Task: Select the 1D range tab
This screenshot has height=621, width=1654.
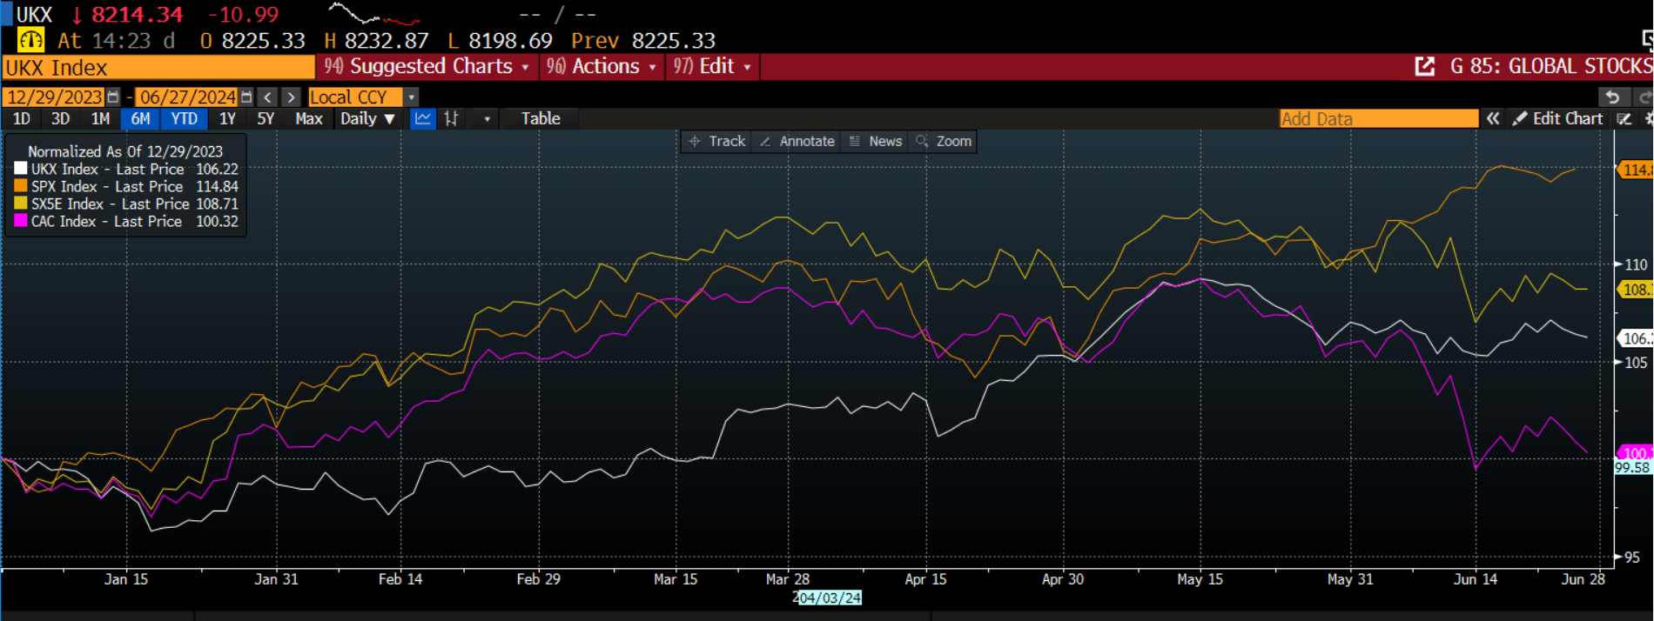Action: tap(22, 119)
